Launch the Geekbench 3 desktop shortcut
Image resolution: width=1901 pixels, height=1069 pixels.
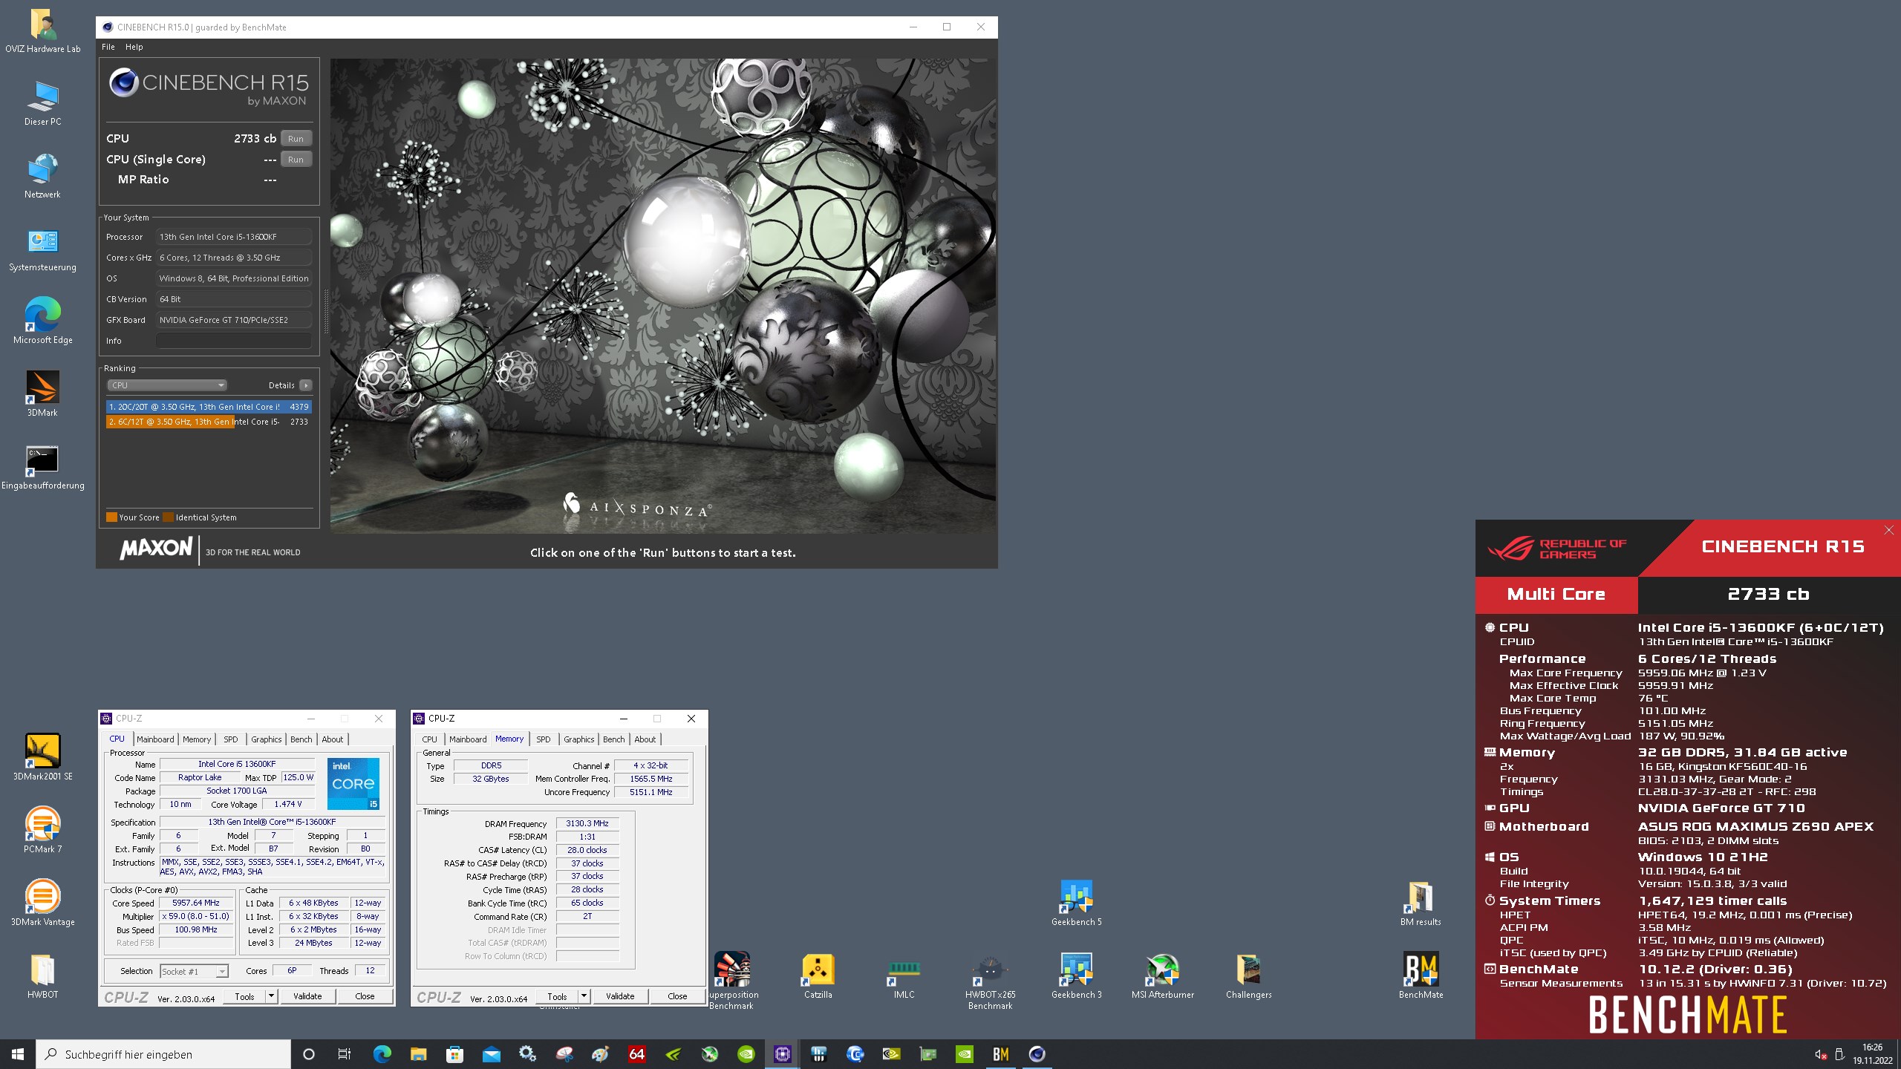[x=1076, y=975]
